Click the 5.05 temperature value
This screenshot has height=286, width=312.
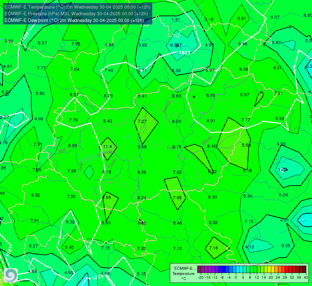tap(286, 246)
